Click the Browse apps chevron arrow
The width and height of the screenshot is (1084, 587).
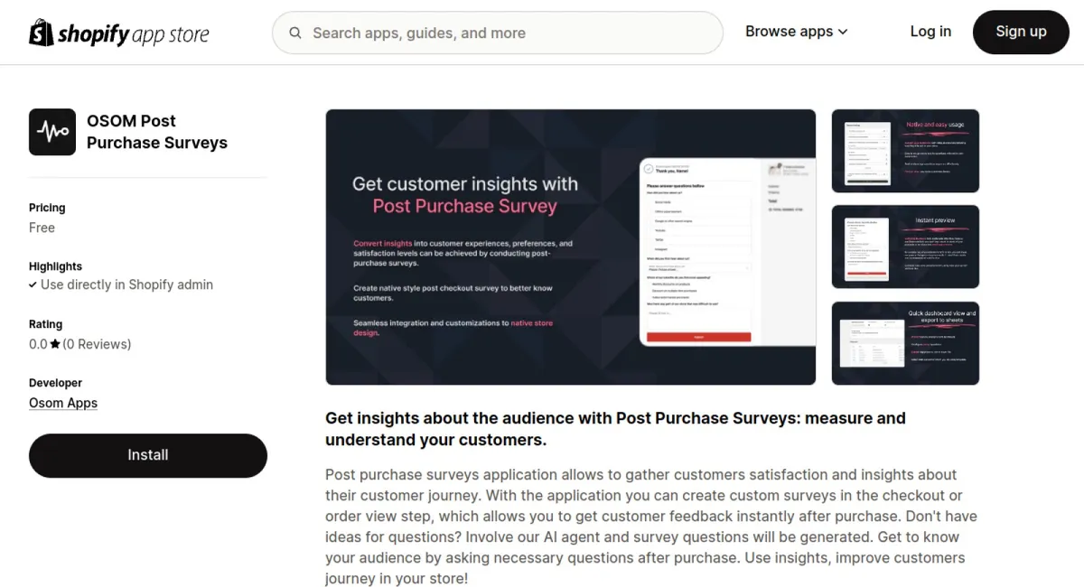coord(843,32)
